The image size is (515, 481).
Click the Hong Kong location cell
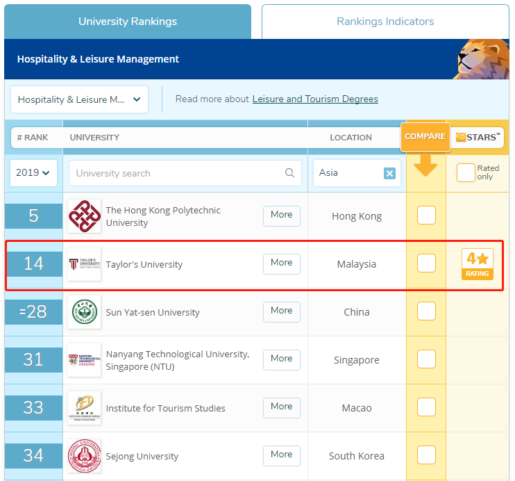coord(356,216)
